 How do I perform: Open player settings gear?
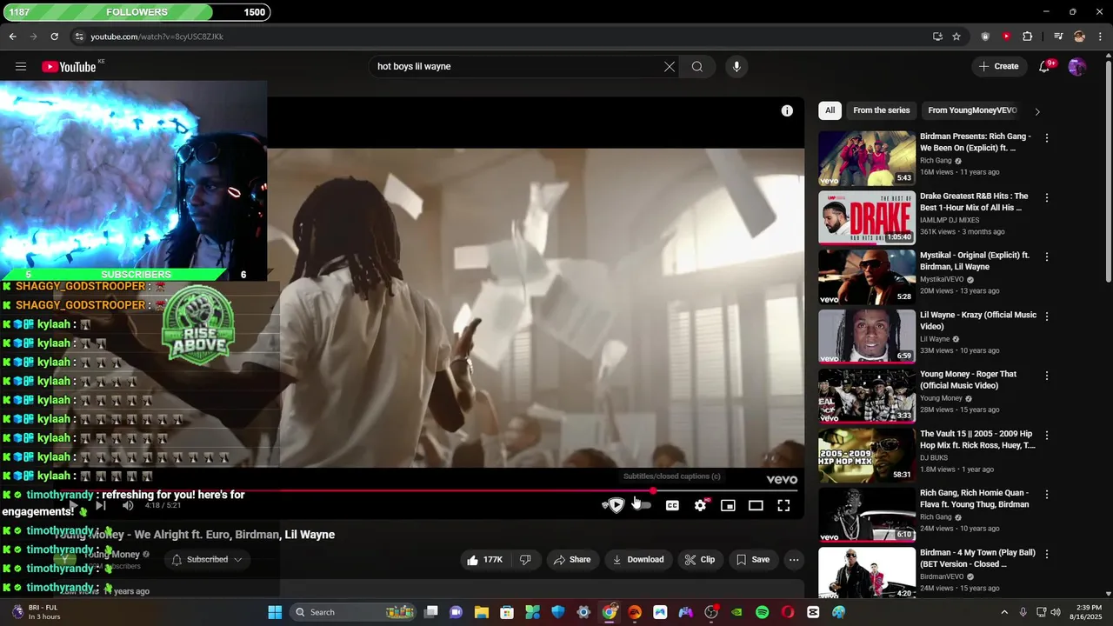[x=701, y=505]
